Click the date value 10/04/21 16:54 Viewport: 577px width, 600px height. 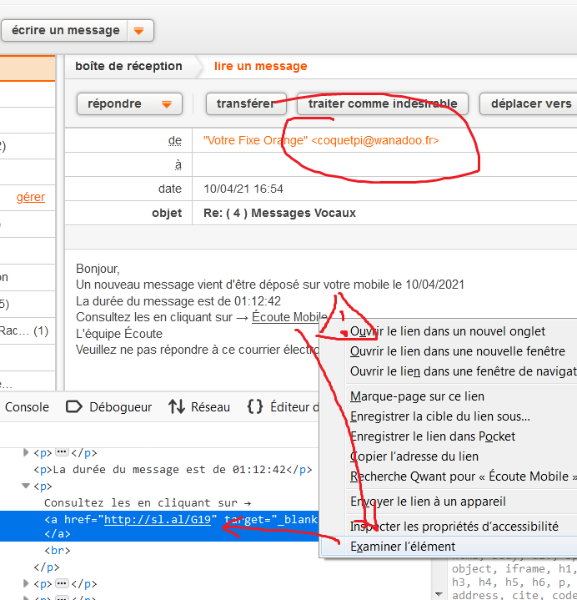pyautogui.click(x=243, y=189)
